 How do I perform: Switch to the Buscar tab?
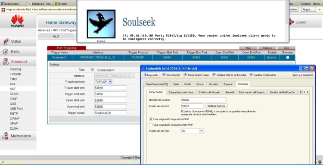[200, 84]
